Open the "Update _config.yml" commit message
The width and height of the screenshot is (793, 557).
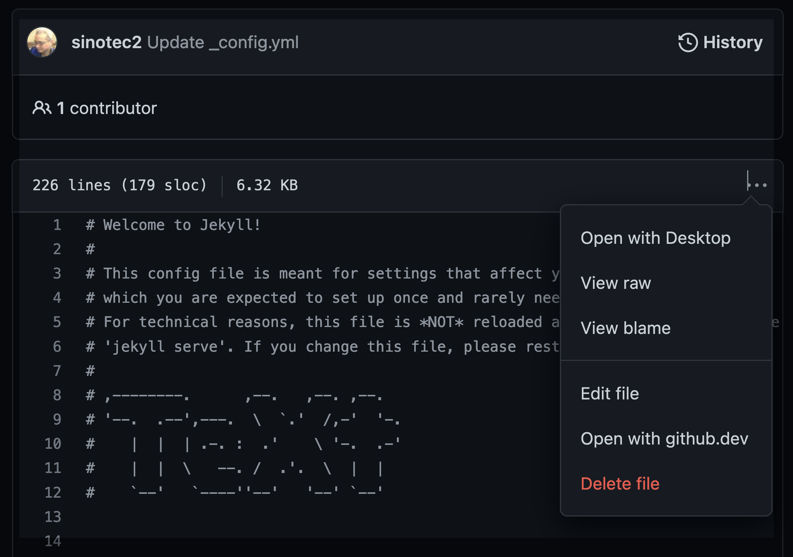[223, 42]
